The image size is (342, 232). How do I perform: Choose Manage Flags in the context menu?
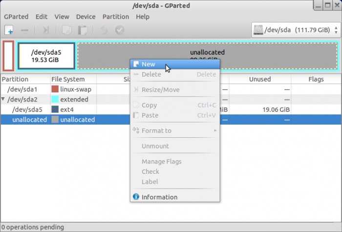coord(175,161)
